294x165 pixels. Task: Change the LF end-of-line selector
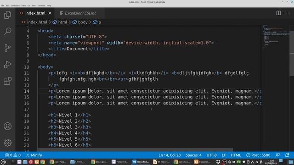pyautogui.click(x=224, y=155)
